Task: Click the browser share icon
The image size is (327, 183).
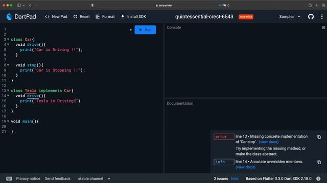Action: pyautogui.click(x=310, y=5)
